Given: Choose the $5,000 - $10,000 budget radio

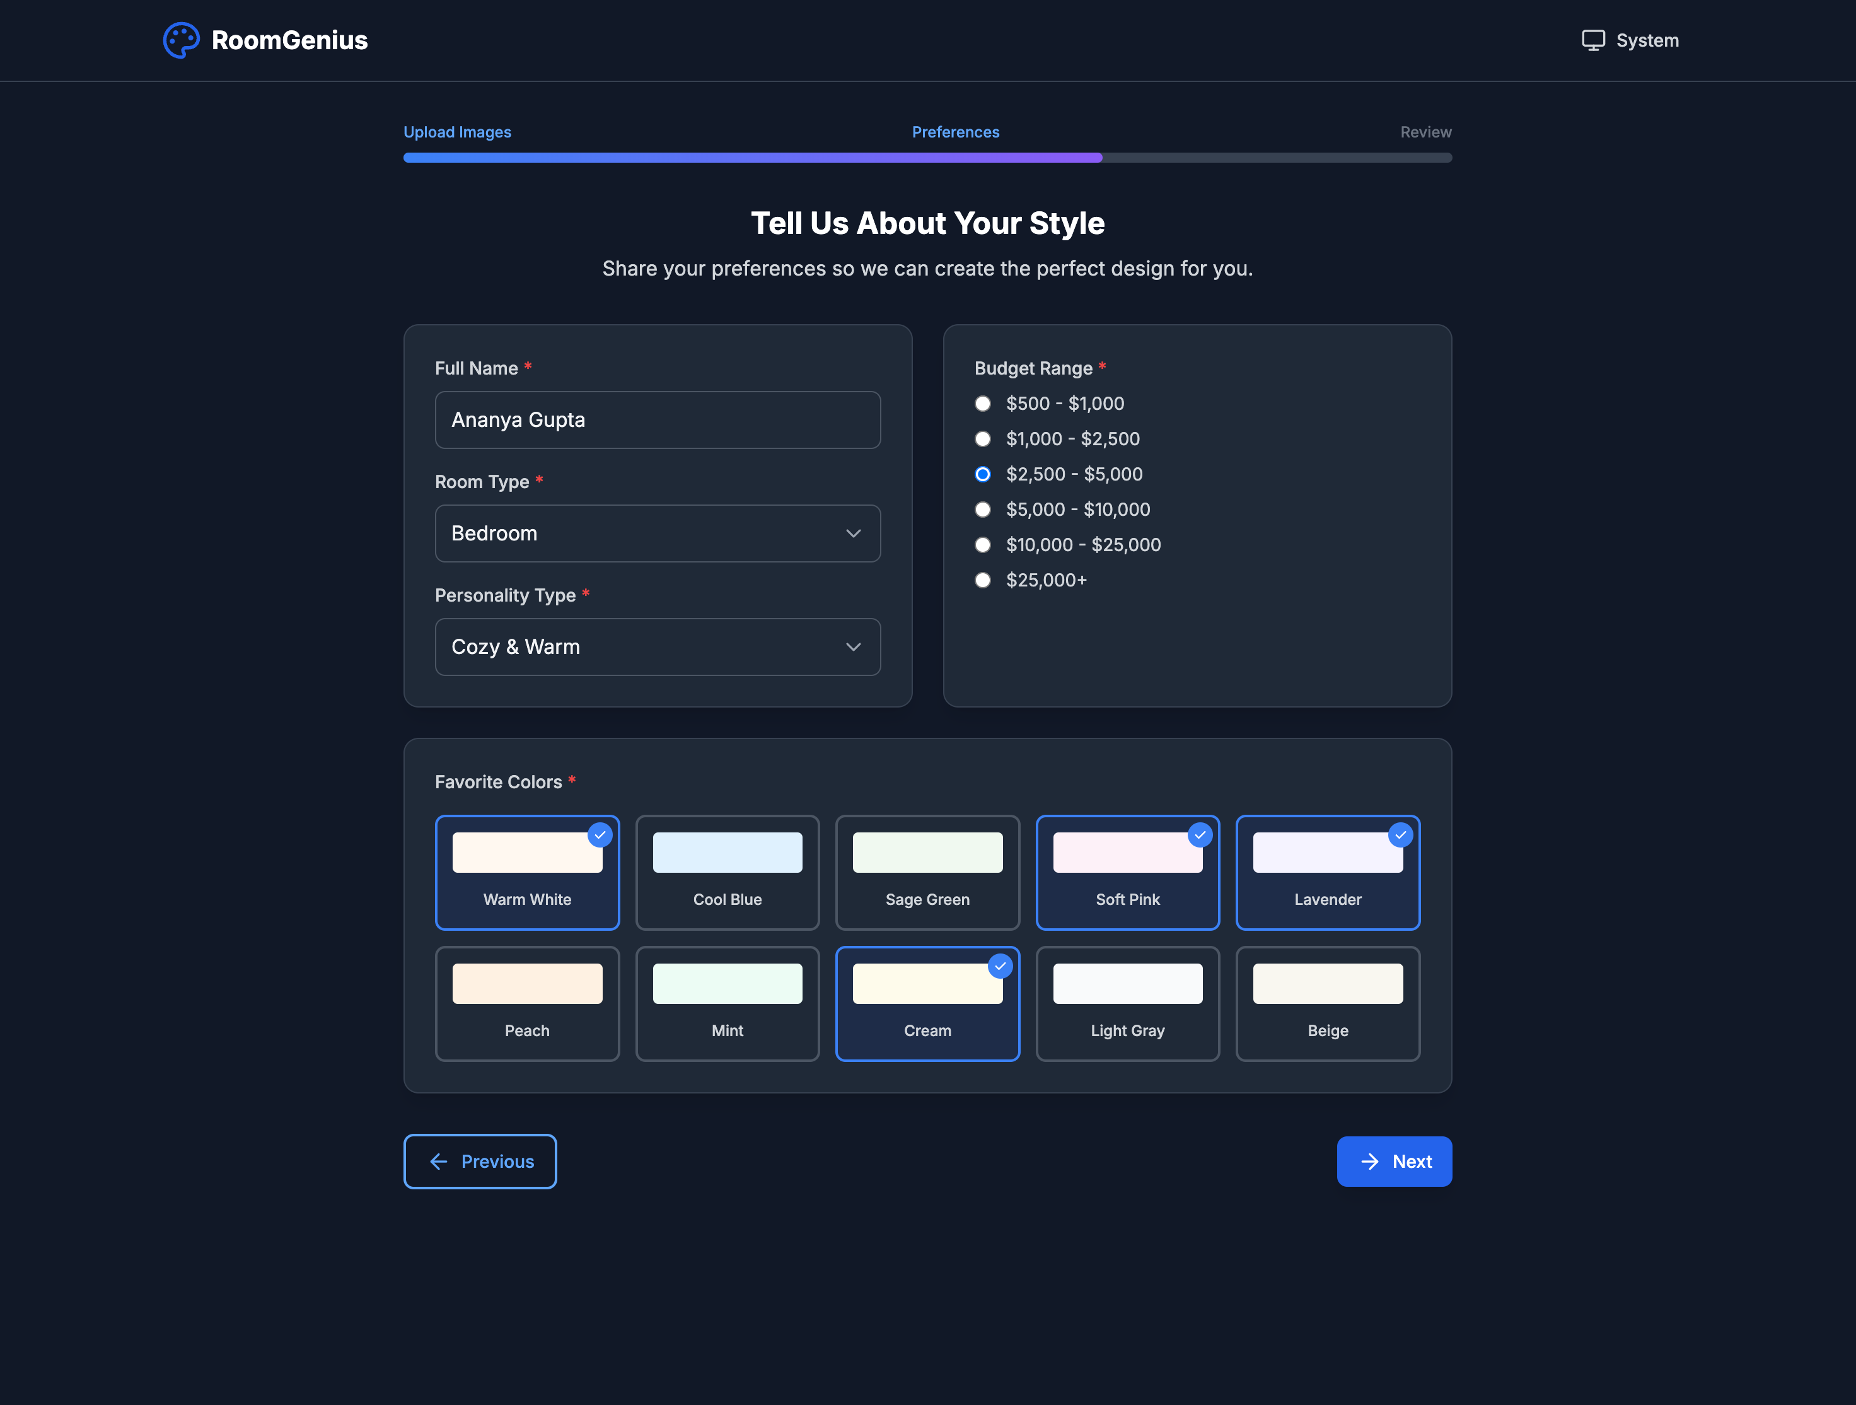Looking at the screenshot, I should (x=983, y=510).
